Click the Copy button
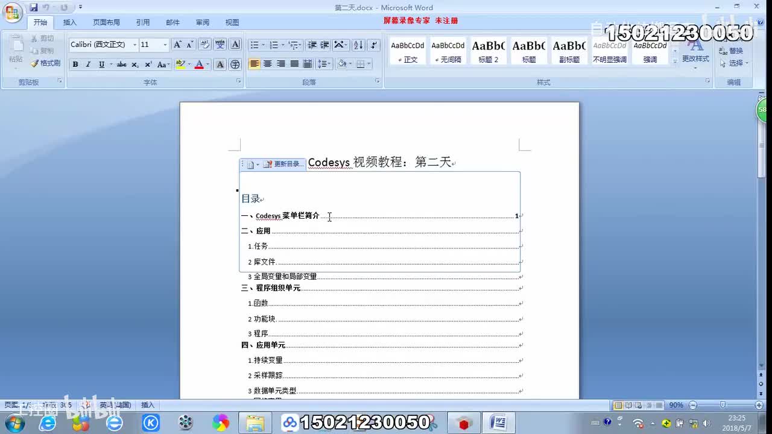 point(42,51)
